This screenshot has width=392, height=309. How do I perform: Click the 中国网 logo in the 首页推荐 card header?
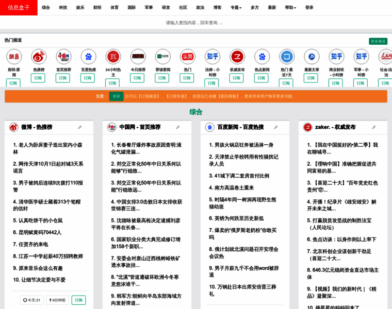(x=112, y=127)
